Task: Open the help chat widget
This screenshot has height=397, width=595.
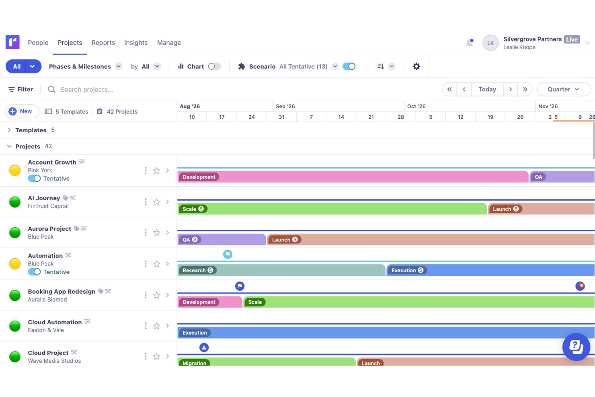Action: pos(576,347)
